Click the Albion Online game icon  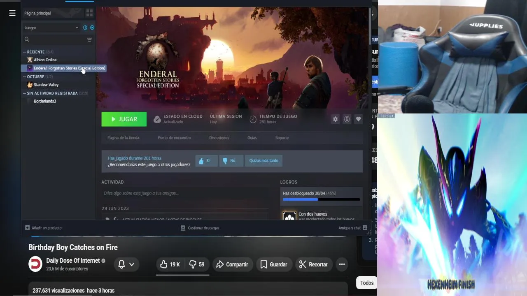30,60
